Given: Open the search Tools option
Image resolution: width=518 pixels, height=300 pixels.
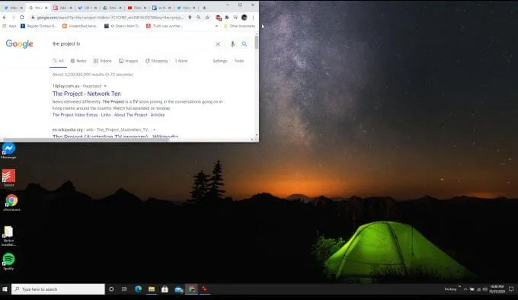Looking at the screenshot, I should coord(239,61).
